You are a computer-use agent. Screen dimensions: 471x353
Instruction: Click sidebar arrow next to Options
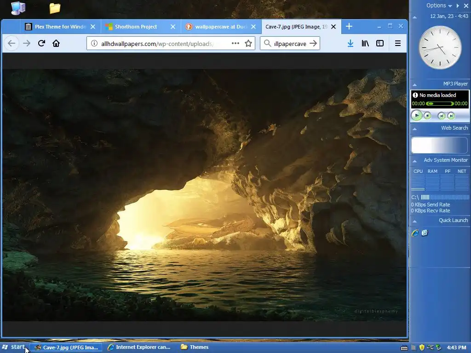click(x=458, y=6)
